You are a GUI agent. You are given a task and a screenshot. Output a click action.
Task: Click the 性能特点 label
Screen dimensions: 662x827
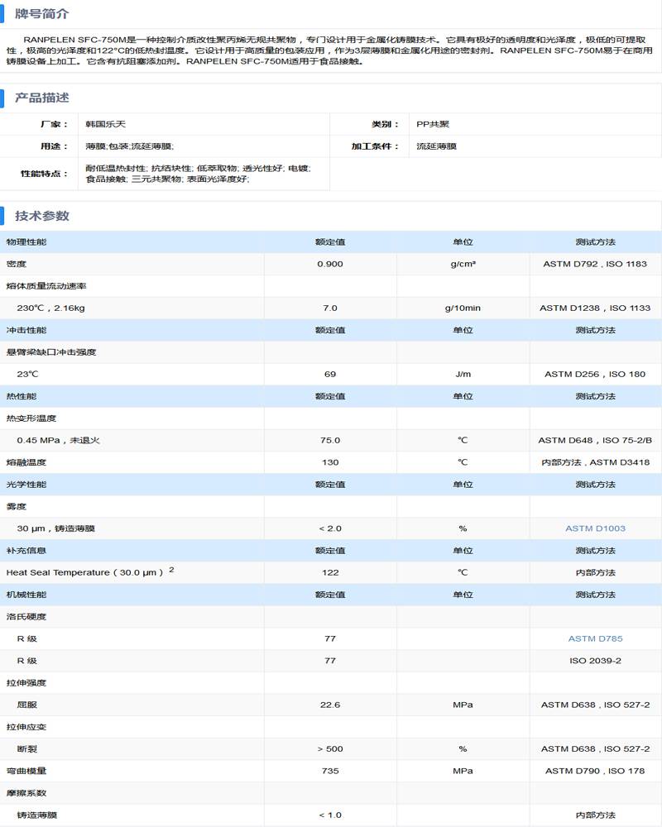(x=45, y=174)
